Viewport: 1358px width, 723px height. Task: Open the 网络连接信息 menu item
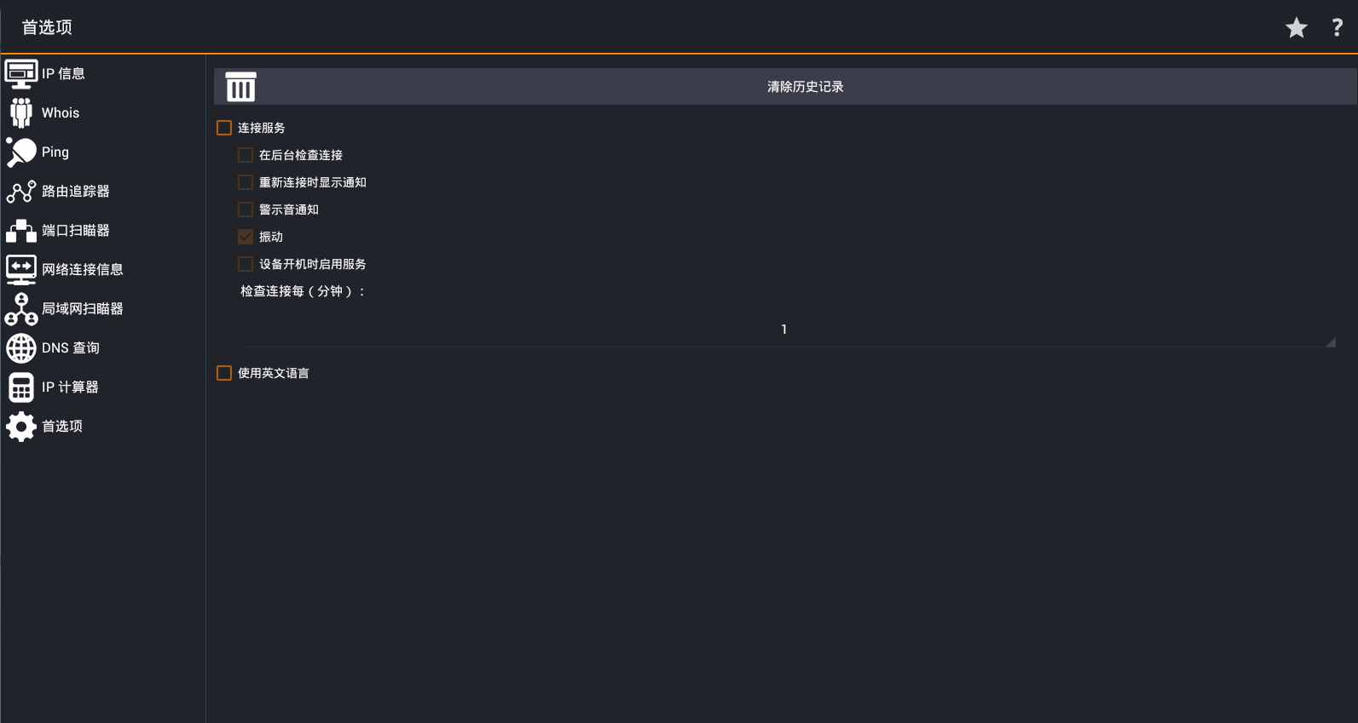point(82,270)
